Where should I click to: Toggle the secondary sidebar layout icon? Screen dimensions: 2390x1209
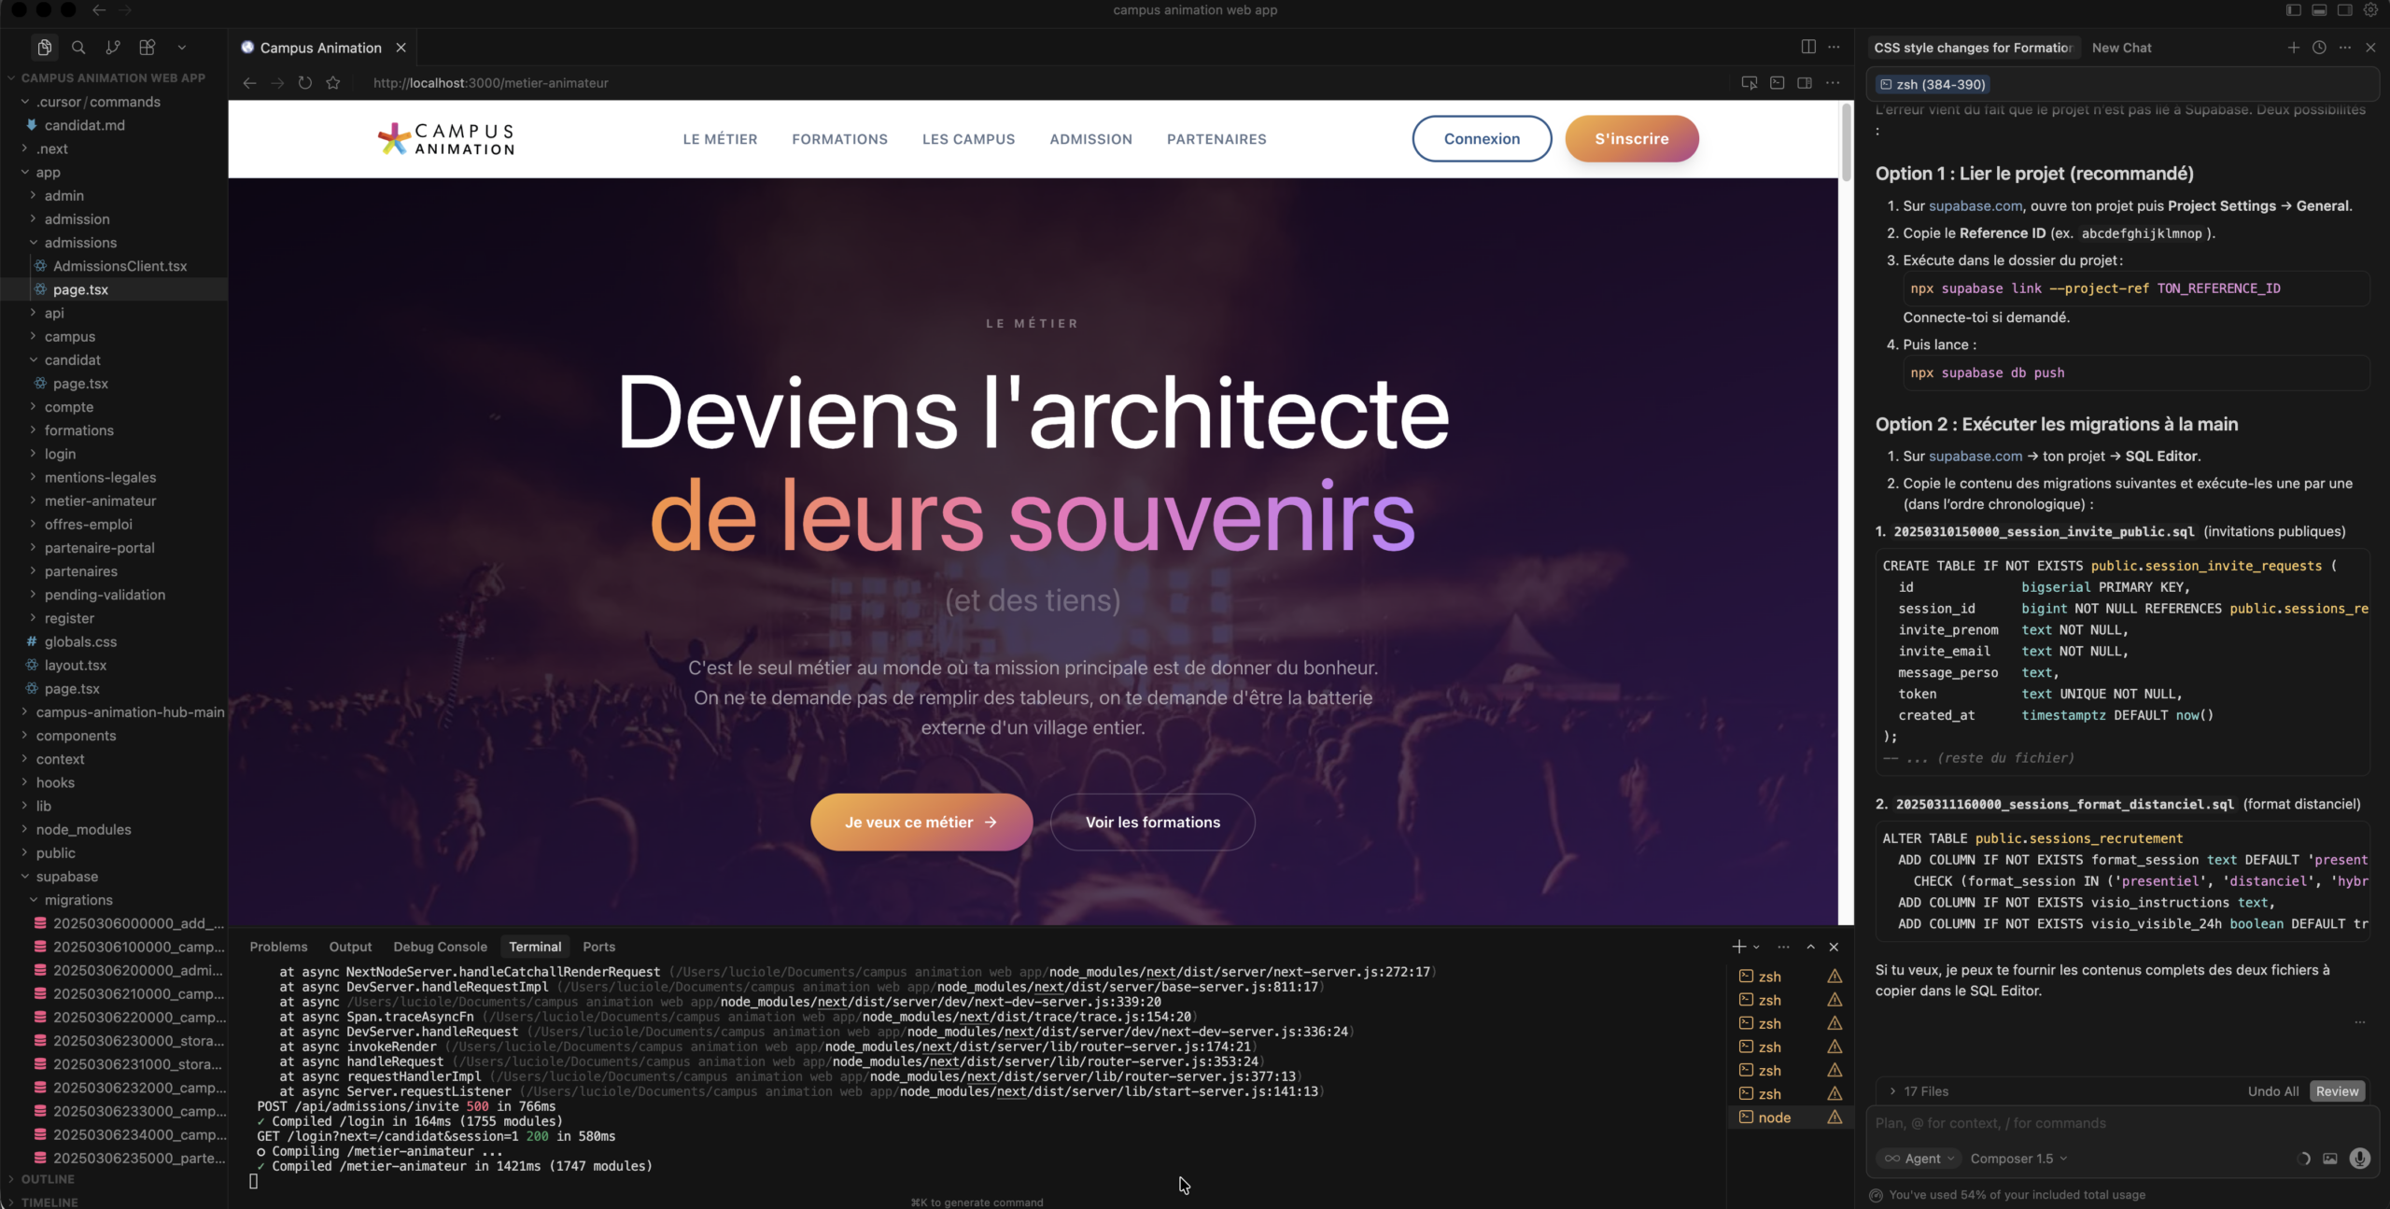click(2344, 10)
